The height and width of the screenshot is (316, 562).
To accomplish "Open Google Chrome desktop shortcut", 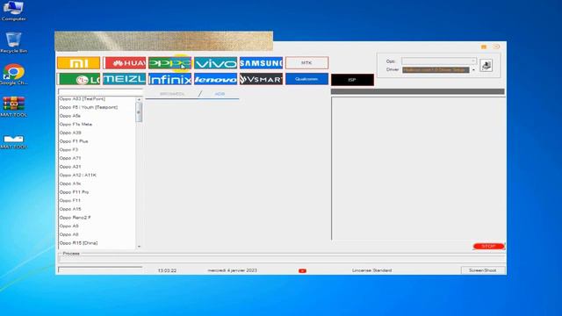I will tap(13, 75).
